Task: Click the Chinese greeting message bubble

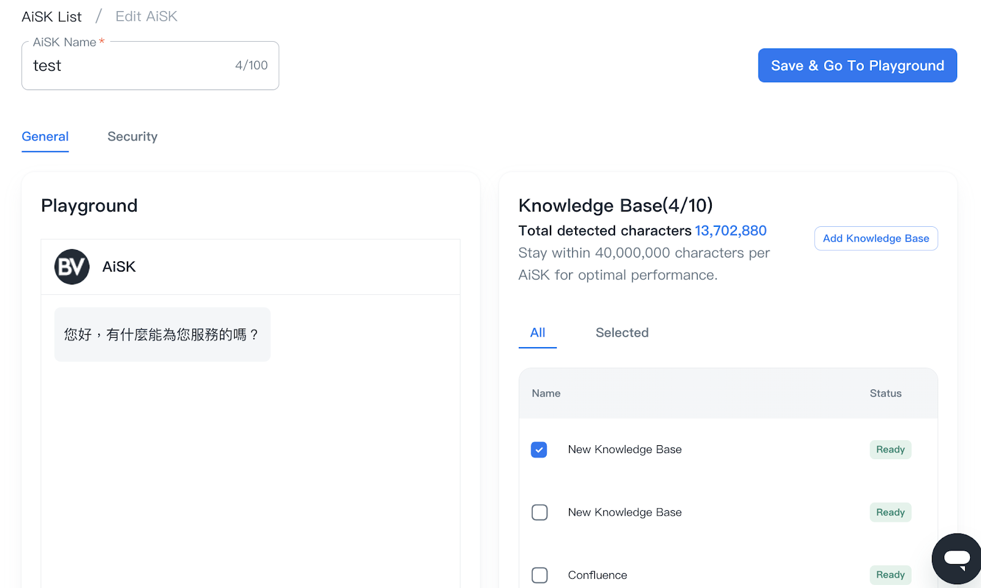Action: [162, 335]
